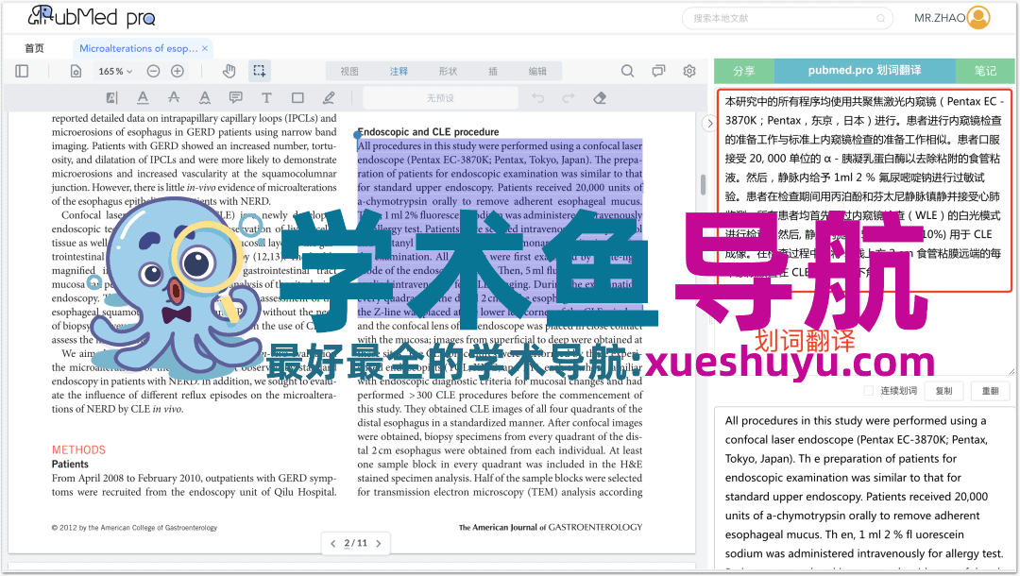The height and width of the screenshot is (576, 1020).
Task: Select the strikethrough annotation tool
Action: pos(173,97)
